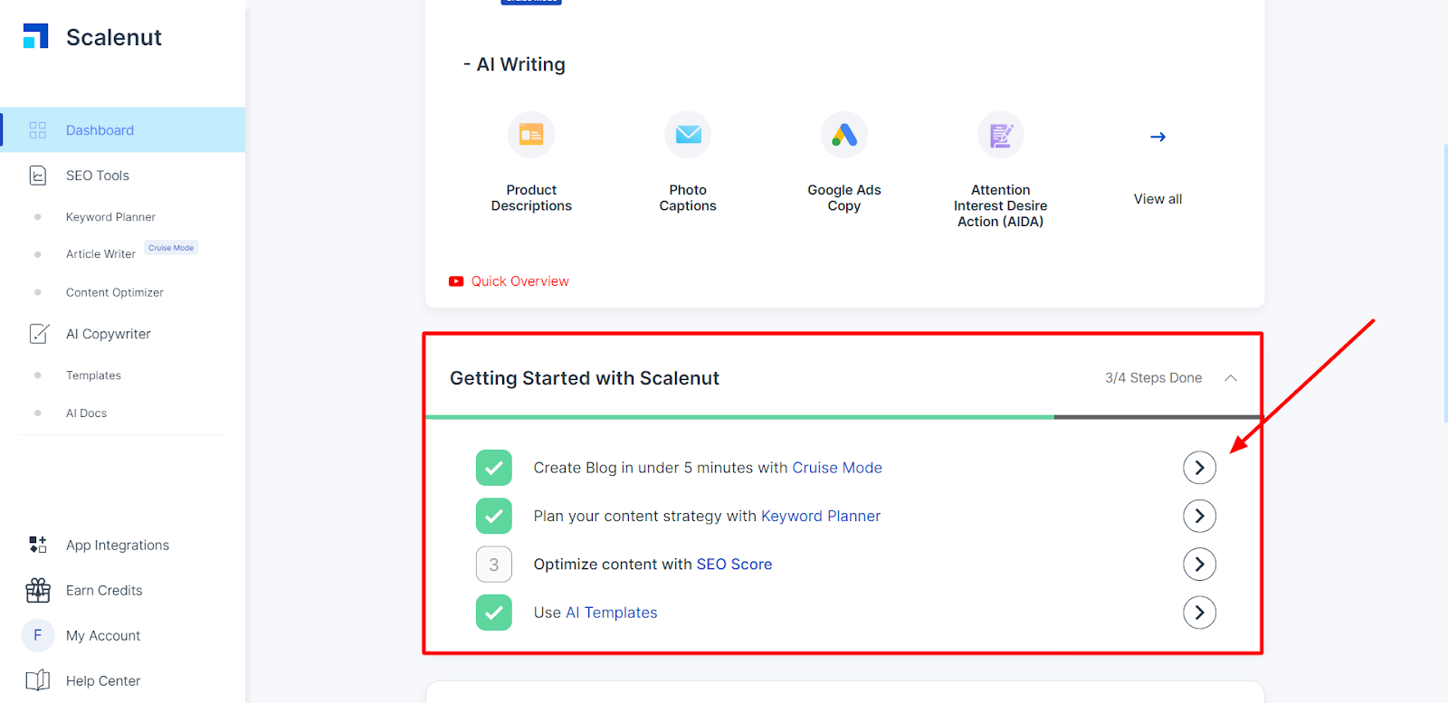Click View all arrow for AI Writing
Screen dimensions: 1448x703
pos(1157,138)
